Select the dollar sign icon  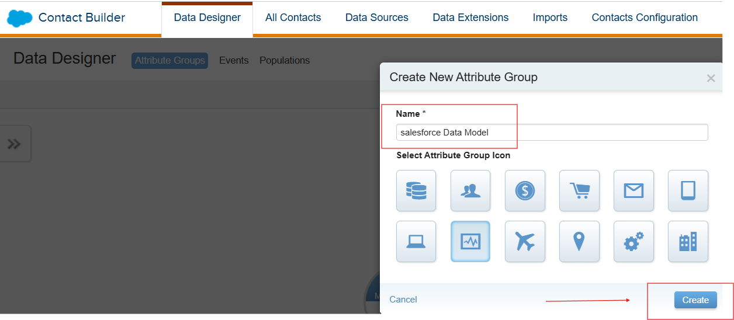pyautogui.click(x=525, y=190)
